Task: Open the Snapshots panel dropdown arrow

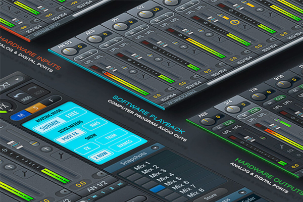Action: [155, 148]
